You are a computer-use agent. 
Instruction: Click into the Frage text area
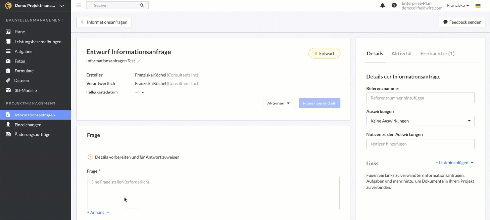213,193
